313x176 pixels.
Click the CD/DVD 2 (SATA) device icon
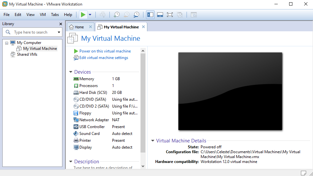pos(76,106)
